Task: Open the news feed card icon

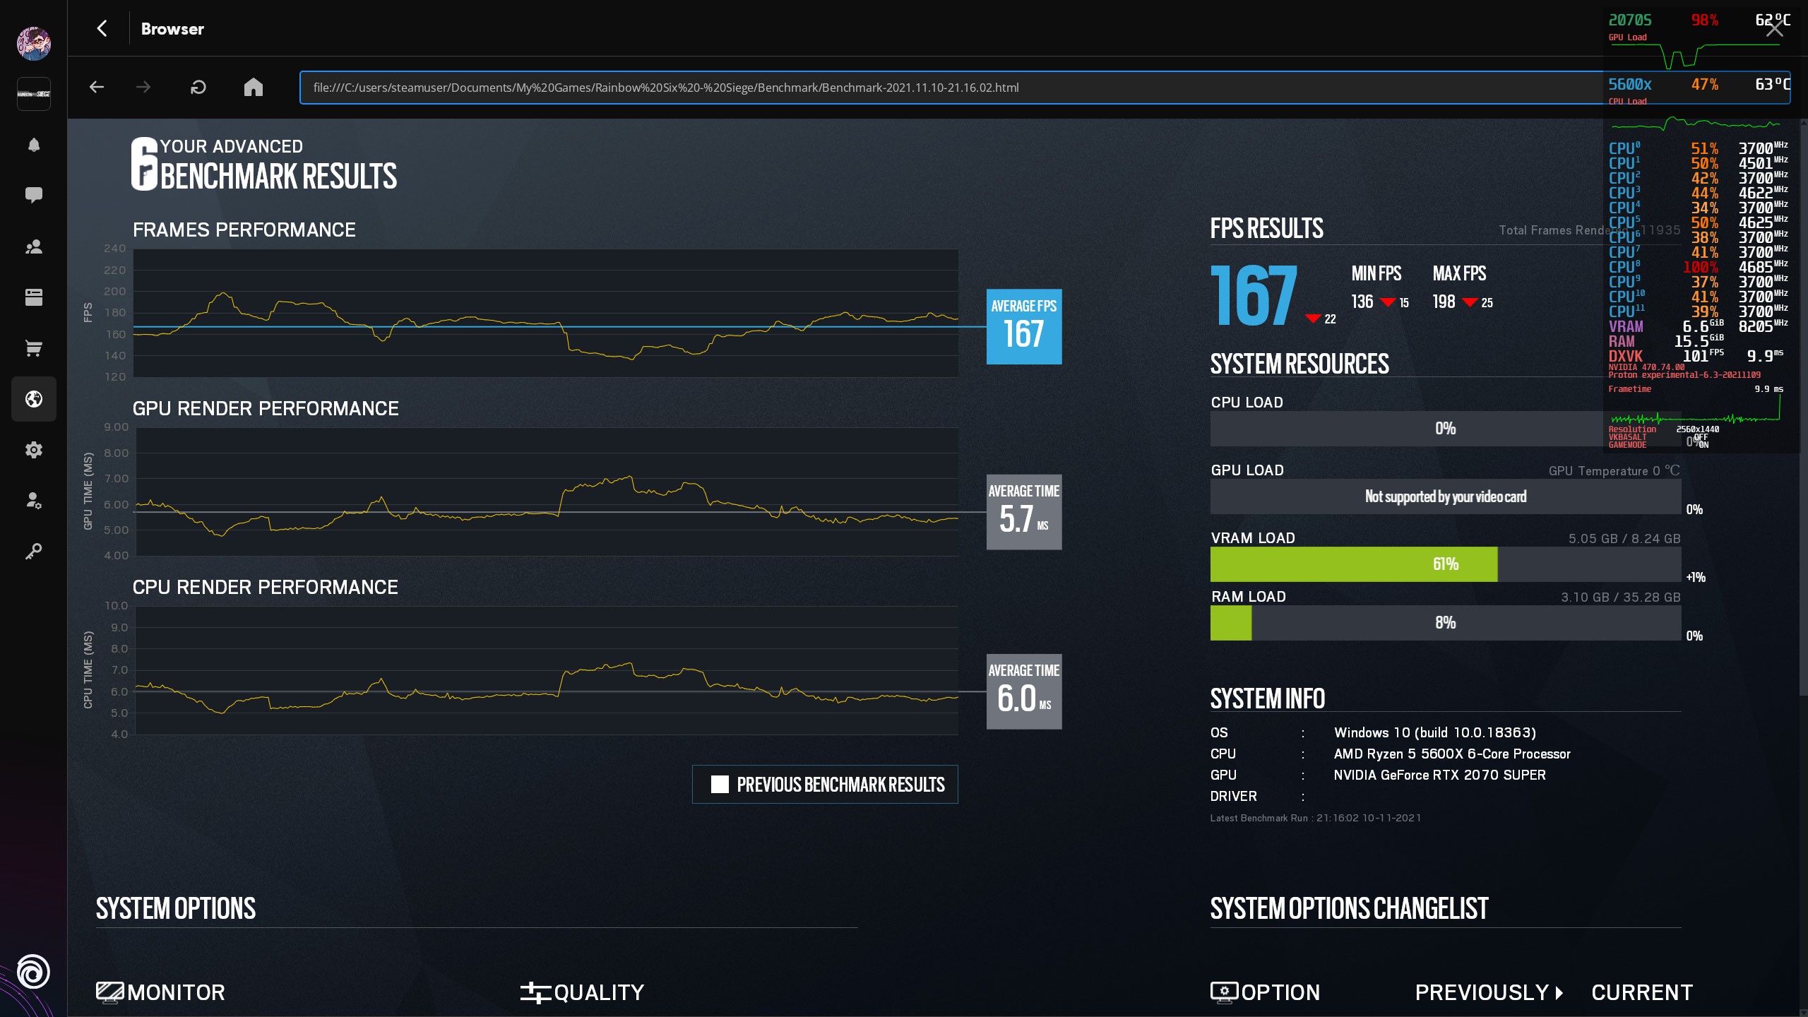Action: point(34,297)
